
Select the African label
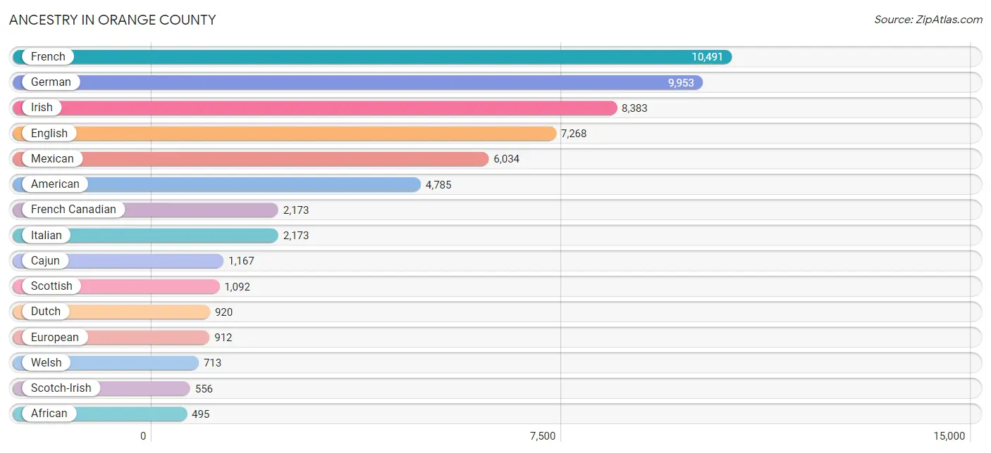49,414
